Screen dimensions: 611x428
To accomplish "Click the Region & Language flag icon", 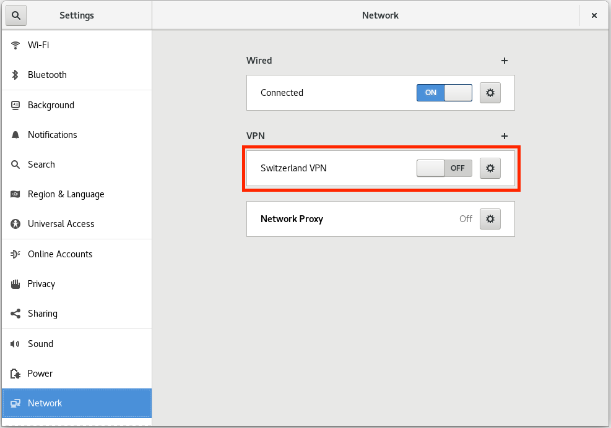I will point(15,194).
